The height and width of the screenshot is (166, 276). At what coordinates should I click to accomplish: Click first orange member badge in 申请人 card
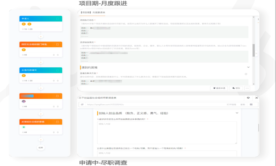point(24,24)
